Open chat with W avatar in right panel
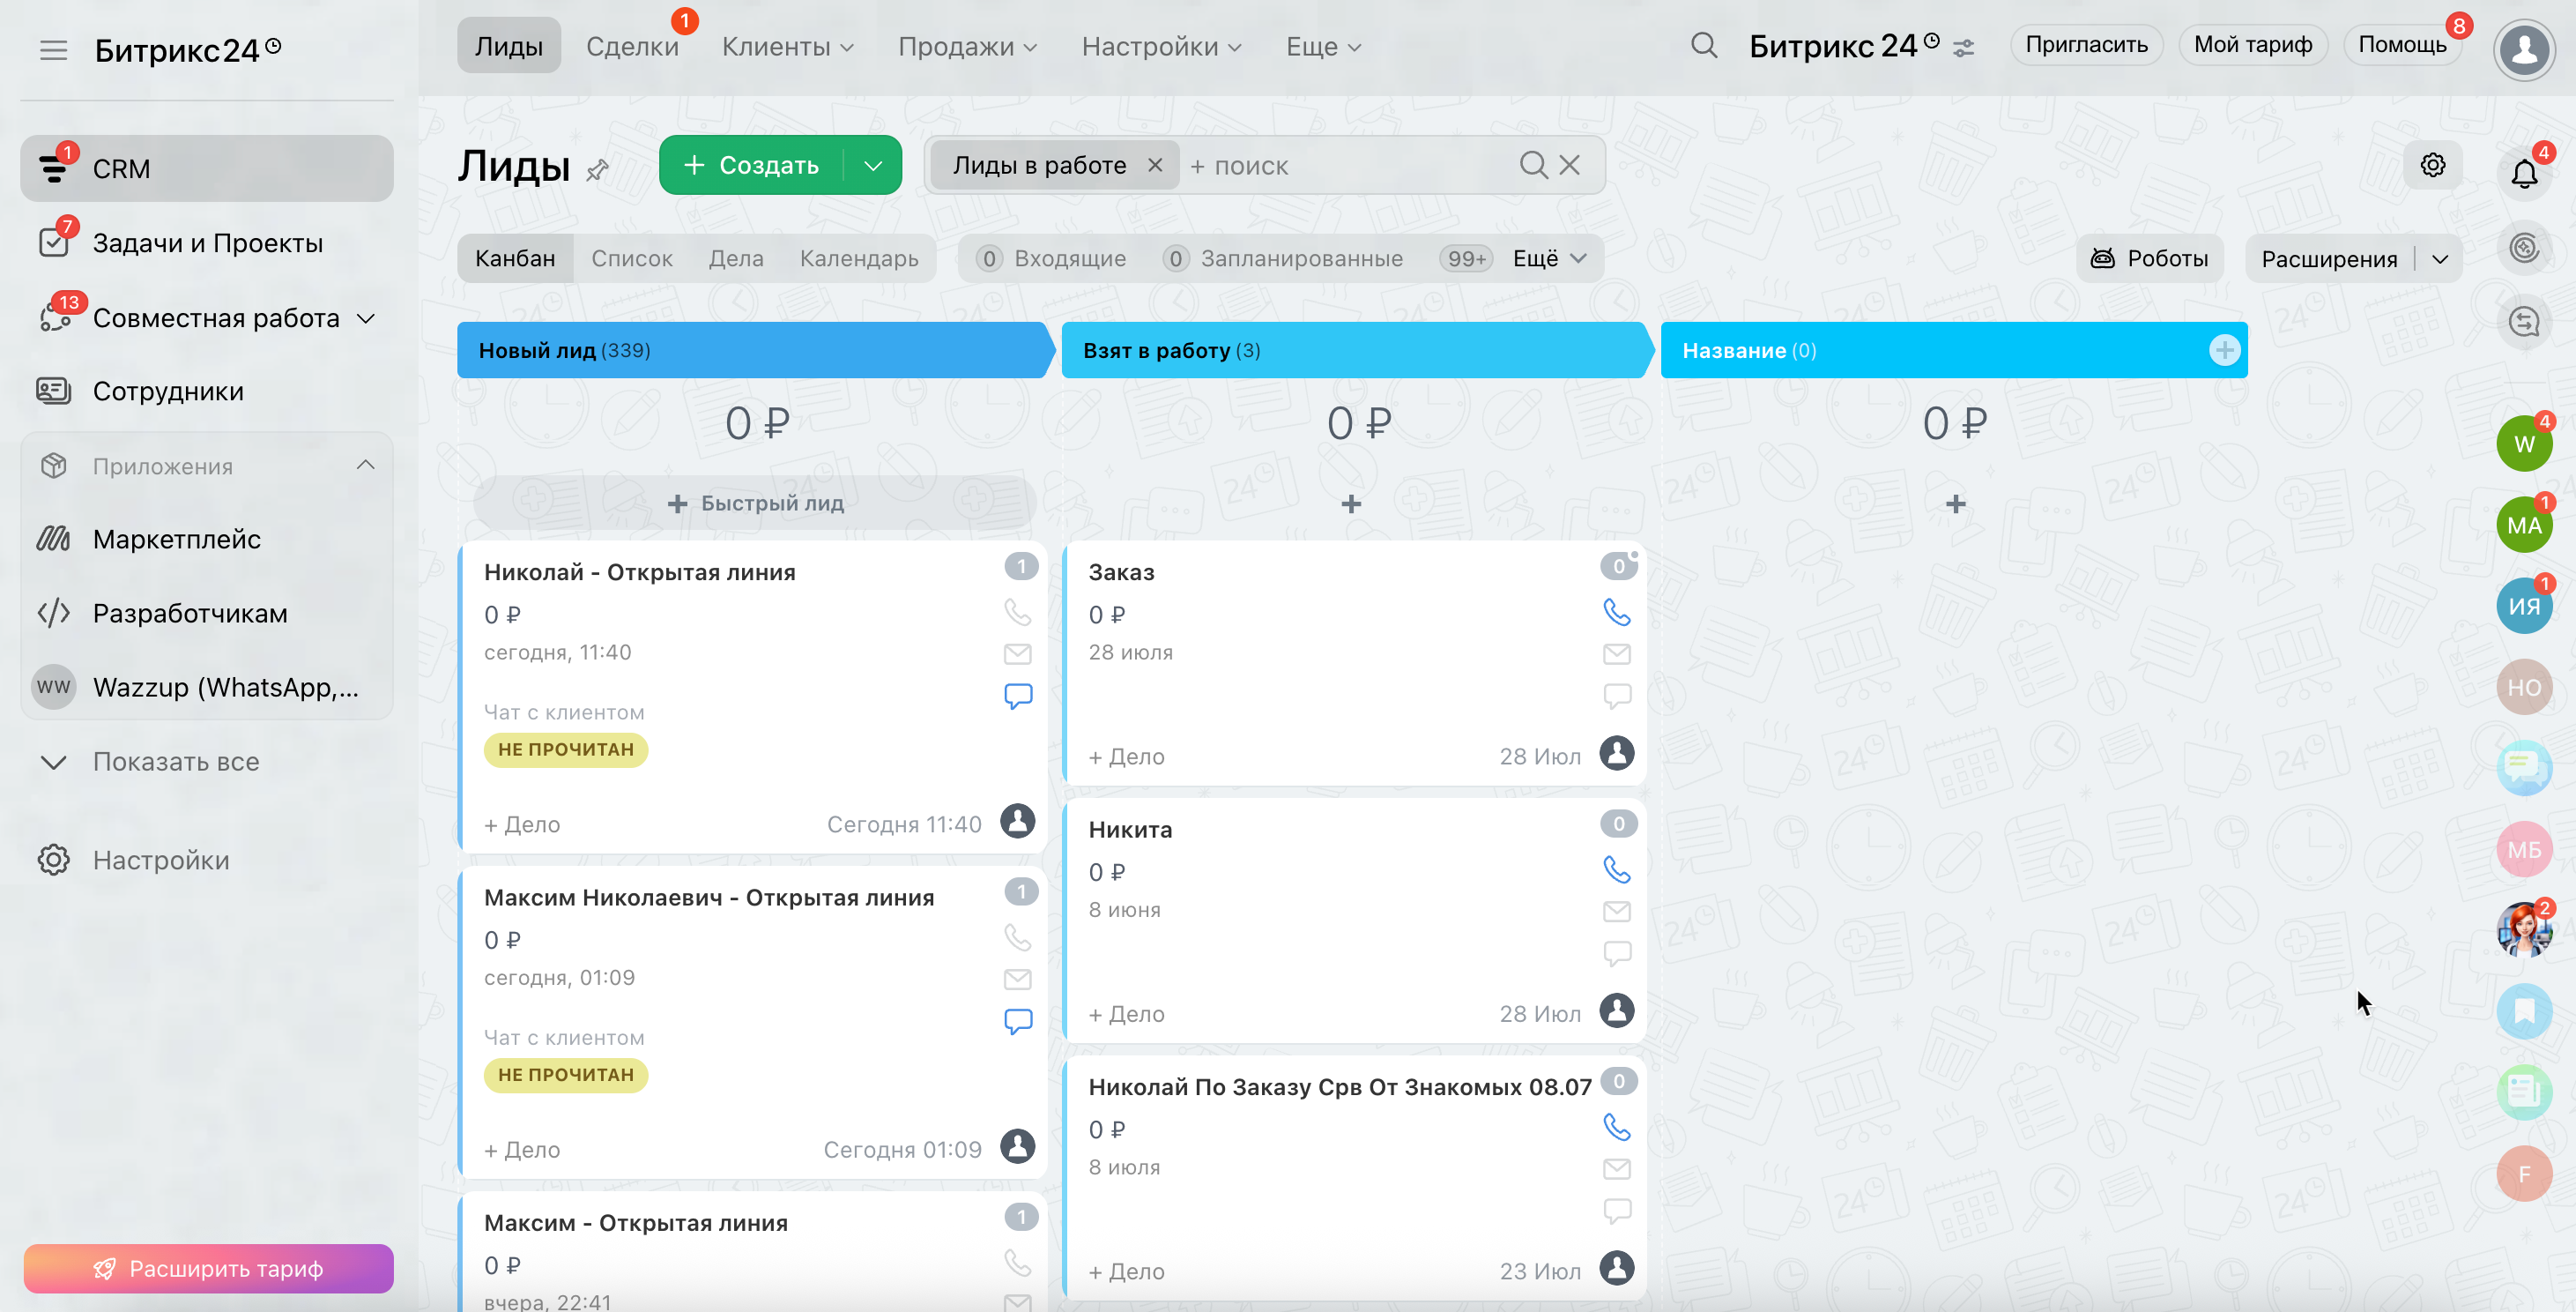This screenshot has height=1312, width=2576. click(2523, 444)
